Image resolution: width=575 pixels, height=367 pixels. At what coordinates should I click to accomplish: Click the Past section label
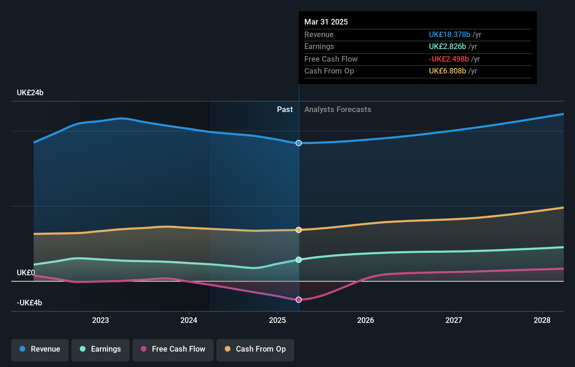pos(285,109)
